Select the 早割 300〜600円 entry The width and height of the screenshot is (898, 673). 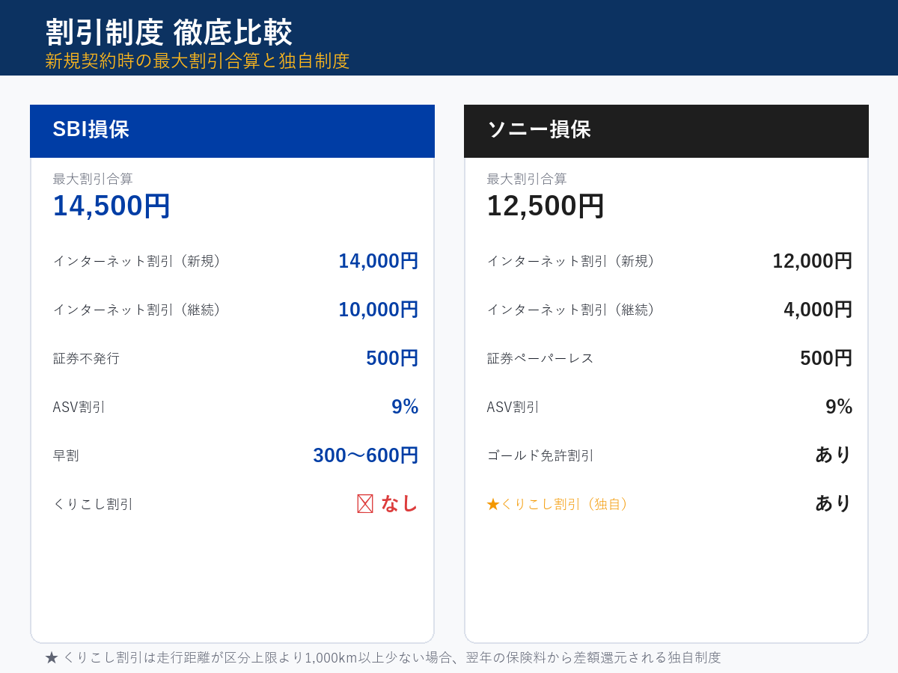[x=366, y=455]
